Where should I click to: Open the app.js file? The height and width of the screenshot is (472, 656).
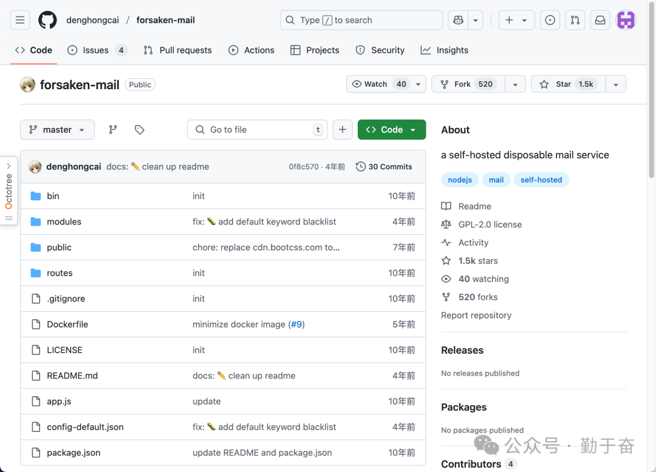click(59, 402)
